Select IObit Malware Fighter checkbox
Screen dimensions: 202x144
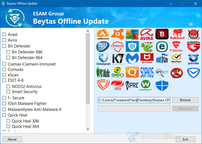pyautogui.click(x=4, y=104)
